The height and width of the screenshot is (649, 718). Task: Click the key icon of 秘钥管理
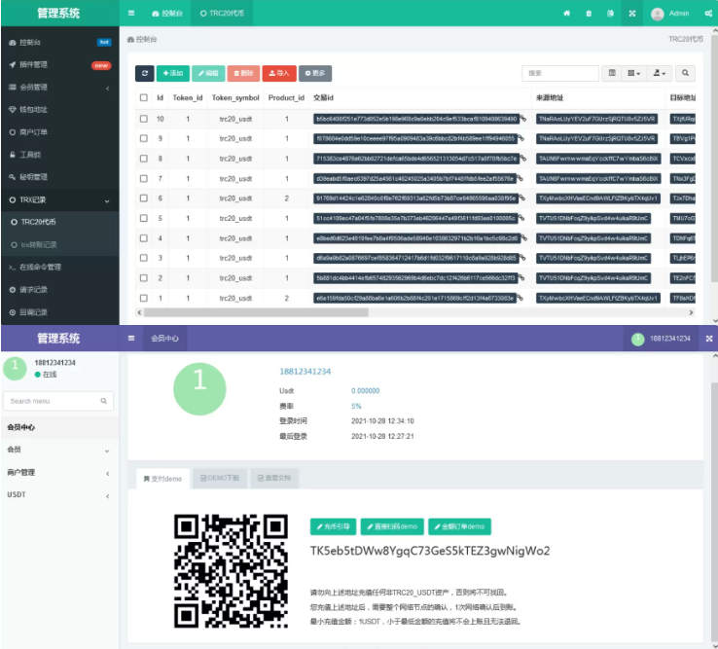pyautogui.click(x=13, y=177)
